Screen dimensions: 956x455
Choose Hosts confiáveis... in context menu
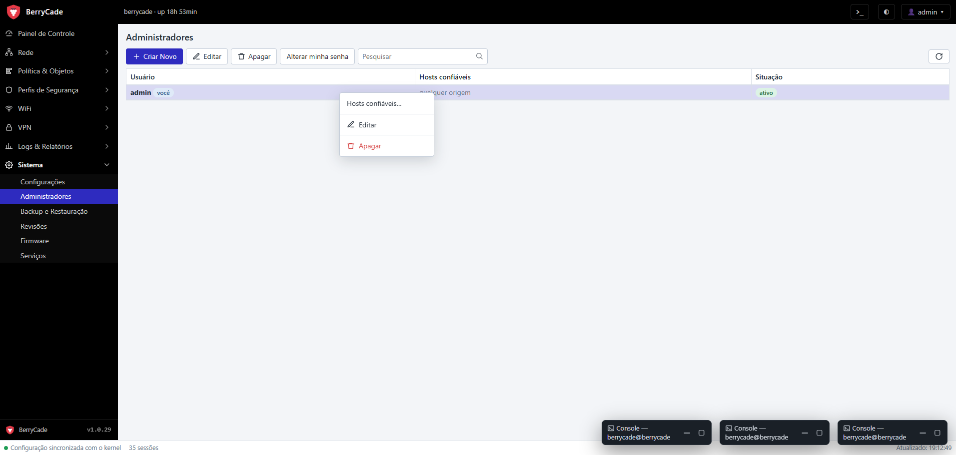[387, 103]
